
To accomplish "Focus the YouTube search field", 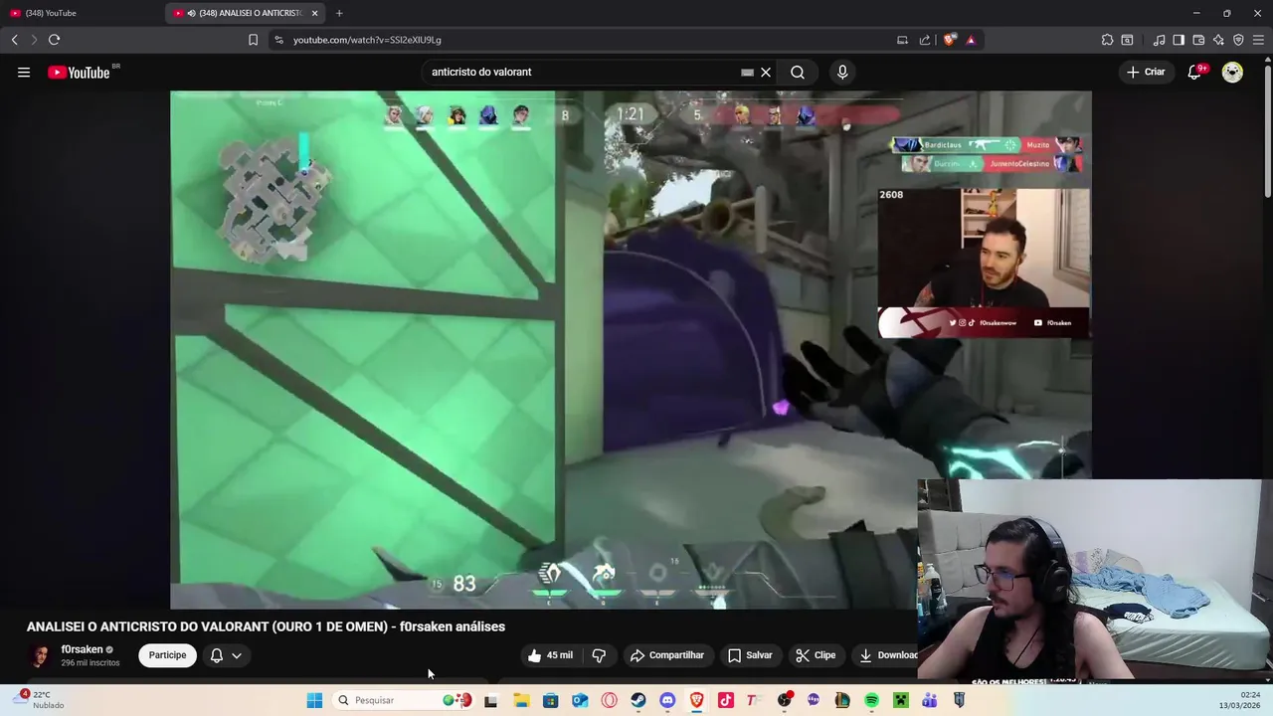I will pos(582,72).
